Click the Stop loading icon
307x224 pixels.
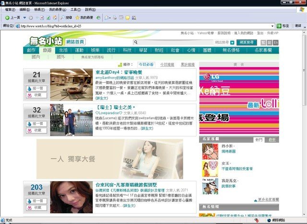click(42, 18)
